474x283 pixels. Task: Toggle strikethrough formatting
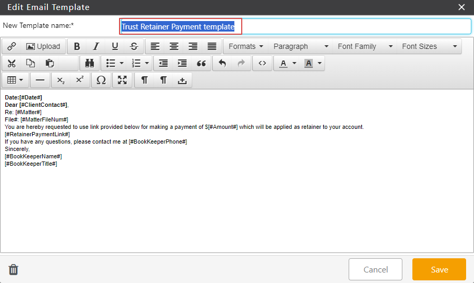coord(134,46)
